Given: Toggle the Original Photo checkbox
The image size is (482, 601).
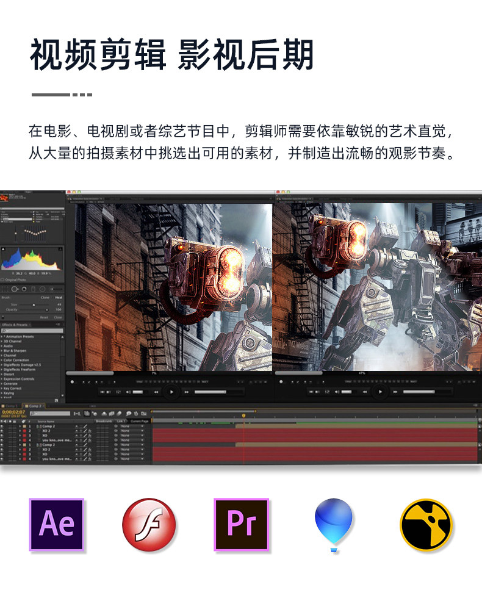Looking at the screenshot, I should pos(2,280).
